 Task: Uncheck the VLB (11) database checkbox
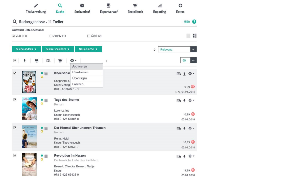[x=13, y=36]
